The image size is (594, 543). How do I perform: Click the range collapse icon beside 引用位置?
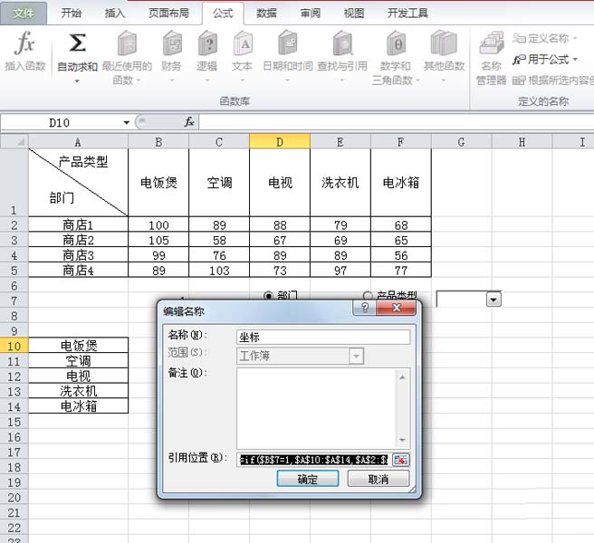[x=401, y=460]
